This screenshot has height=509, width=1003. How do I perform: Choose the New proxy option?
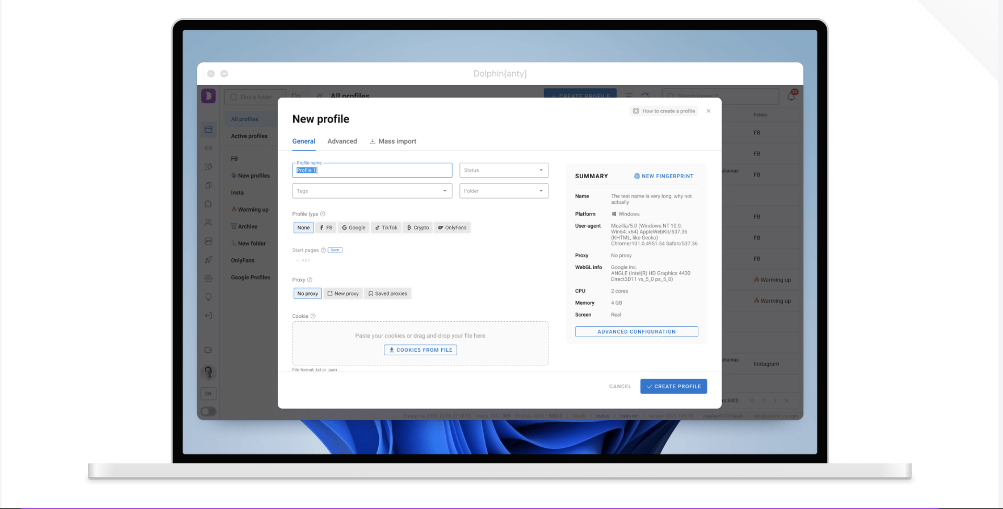[343, 293]
